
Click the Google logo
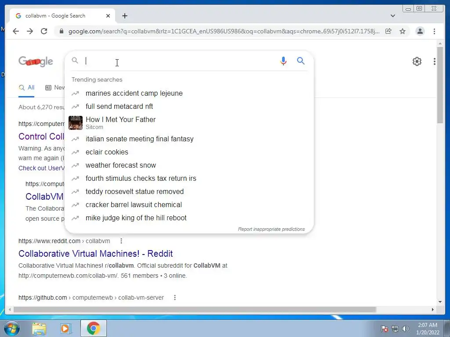click(x=36, y=61)
